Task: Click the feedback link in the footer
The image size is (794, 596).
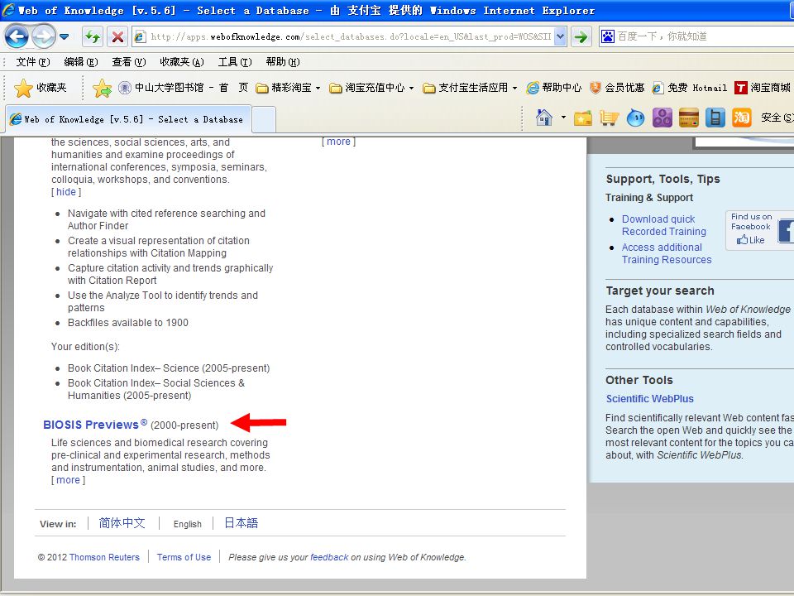Action: point(329,557)
